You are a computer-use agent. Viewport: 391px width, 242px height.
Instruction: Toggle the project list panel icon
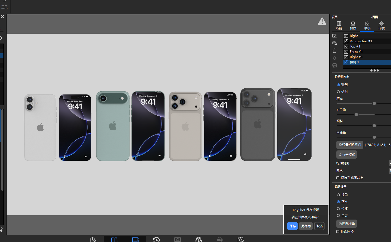click(x=135, y=240)
